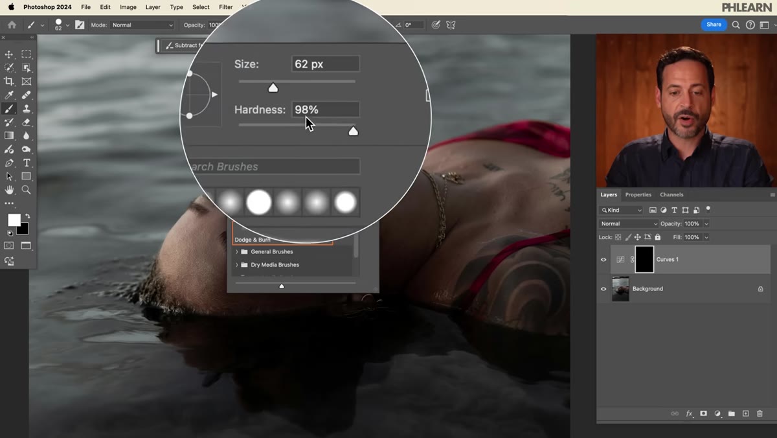Click the symmetry butterfly icon
777x438 pixels.
pos(451,25)
